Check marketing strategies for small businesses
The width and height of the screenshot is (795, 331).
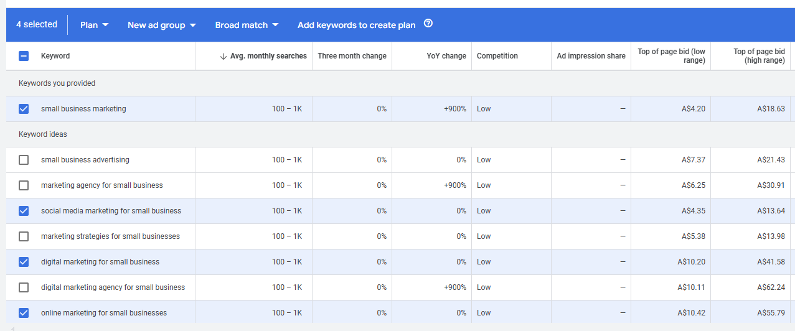(x=24, y=236)
